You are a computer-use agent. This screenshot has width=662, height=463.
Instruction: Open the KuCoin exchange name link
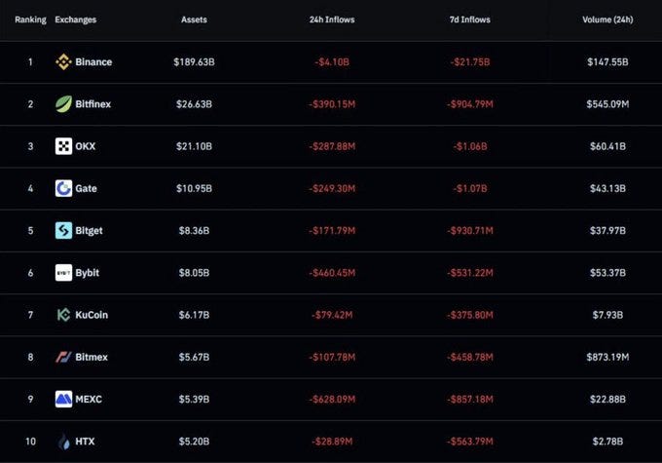point(92,315)
